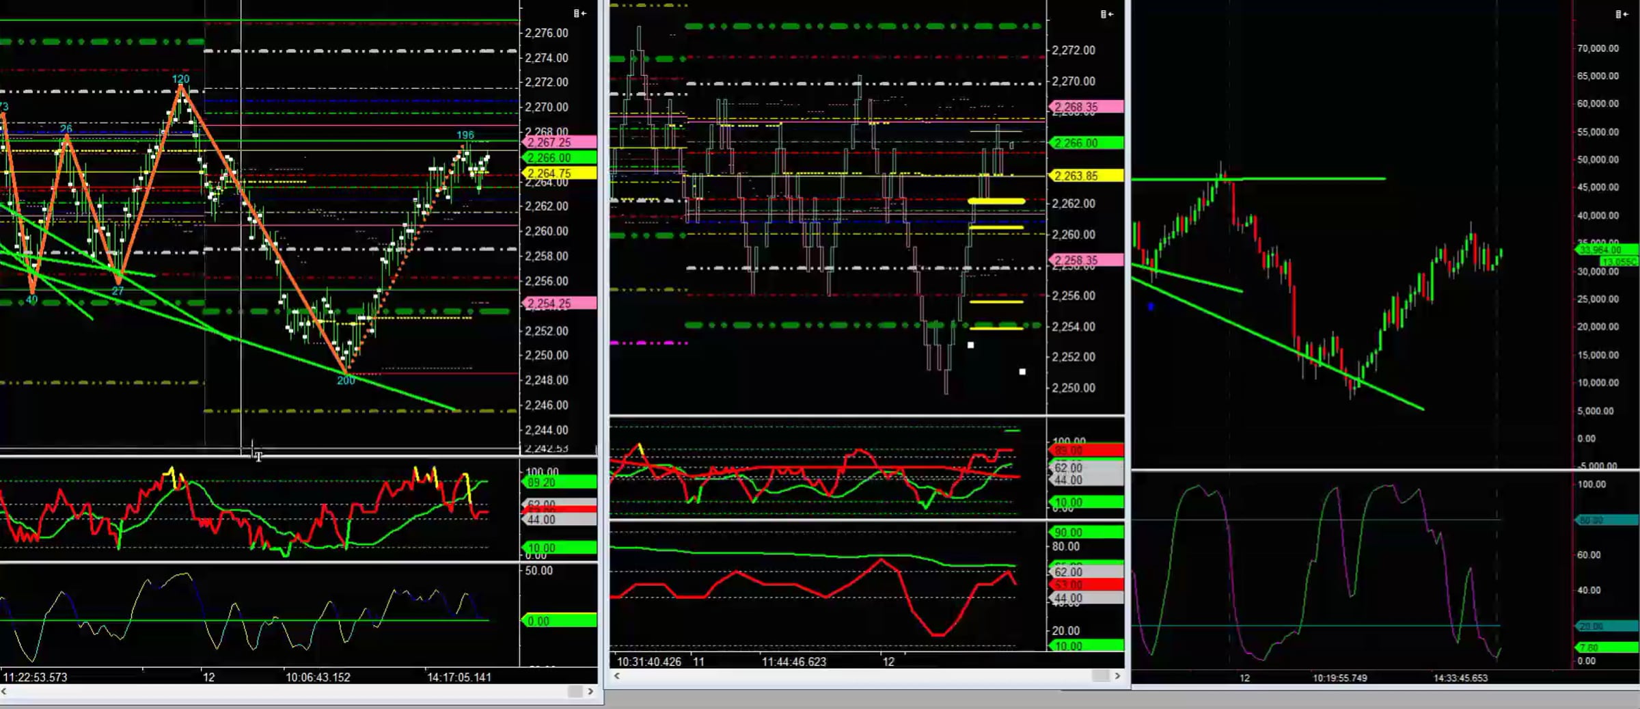Image resolution: width=1640 pixels, height=709 pixels.
Task: Click the swing label 200 at the low
Action: pos(346,380)
